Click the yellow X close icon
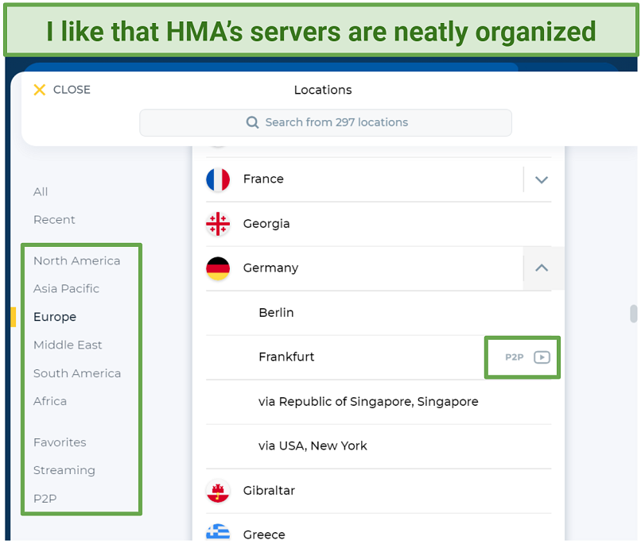 (x=39, y=90)
